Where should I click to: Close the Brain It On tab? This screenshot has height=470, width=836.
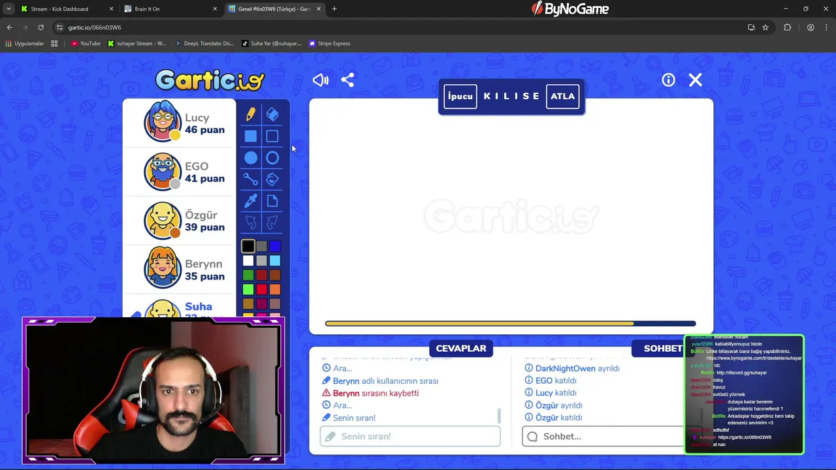pyautogui.click(x=215, y=9)
